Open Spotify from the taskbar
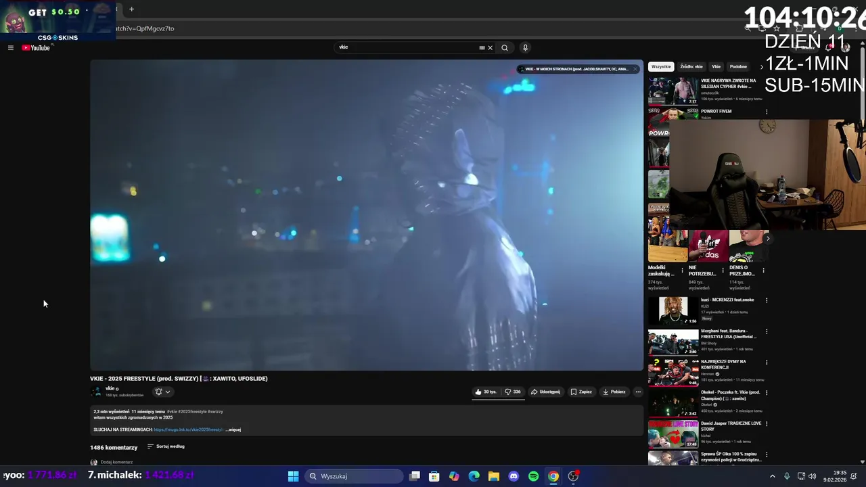 pyautogui.click(x=533, y=476)
